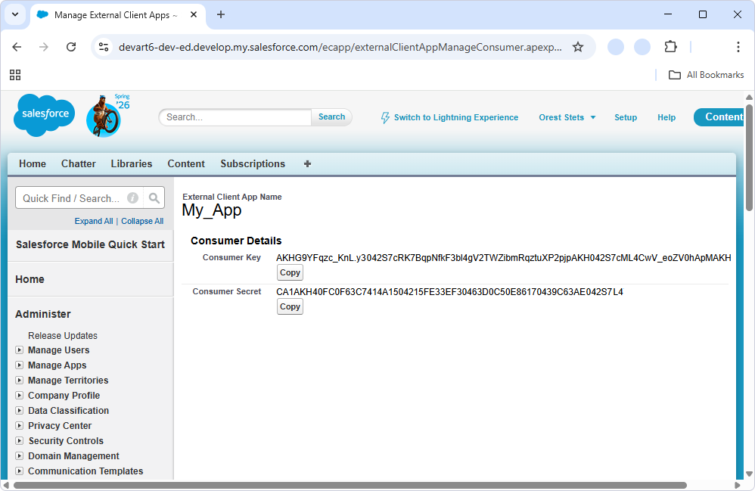Copy the Consumer Key value
The width and height of the screenshot is (755, 491).
[290, 272]
